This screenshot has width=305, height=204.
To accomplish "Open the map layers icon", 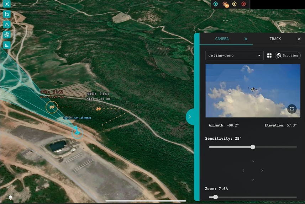I will [11, 197].
